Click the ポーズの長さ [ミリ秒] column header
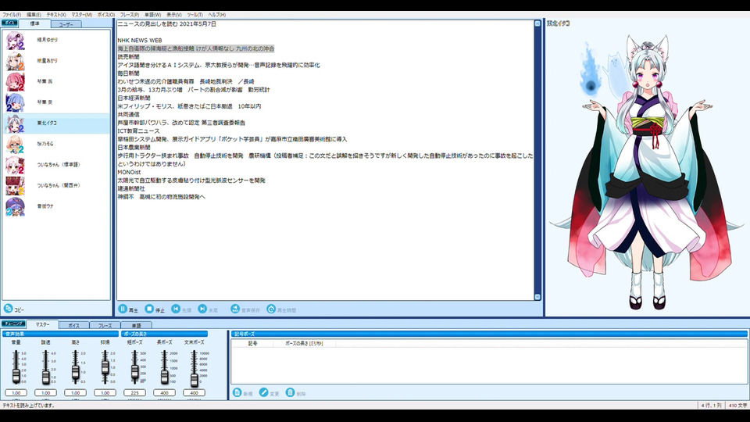 304,344
